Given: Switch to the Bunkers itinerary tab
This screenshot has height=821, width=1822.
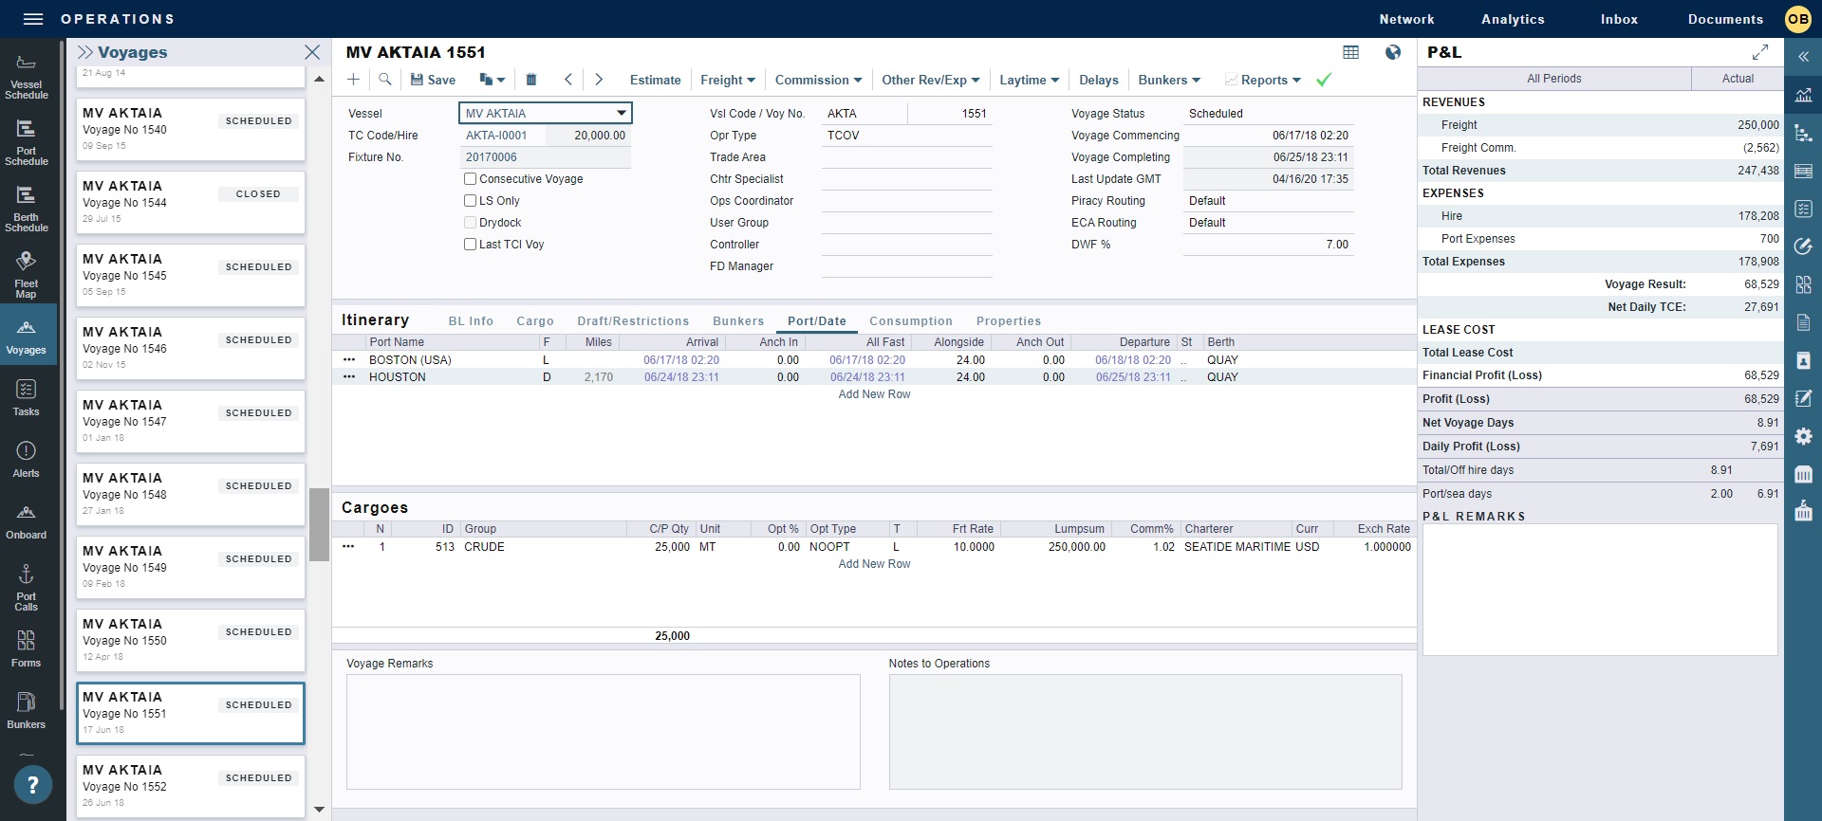Looking at the screenshot, I should [737, 321].
